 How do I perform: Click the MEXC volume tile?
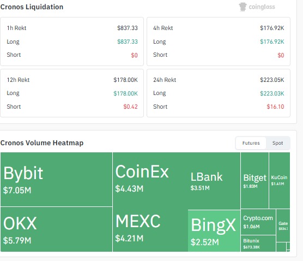(x=150, y=229)
